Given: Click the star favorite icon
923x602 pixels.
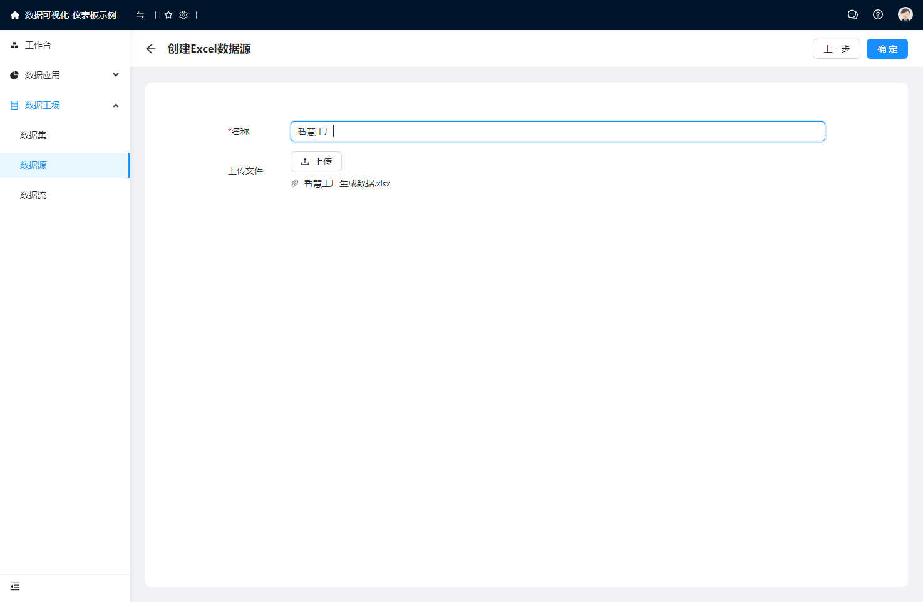Looking at the screenshot, I should coord(168,15).
